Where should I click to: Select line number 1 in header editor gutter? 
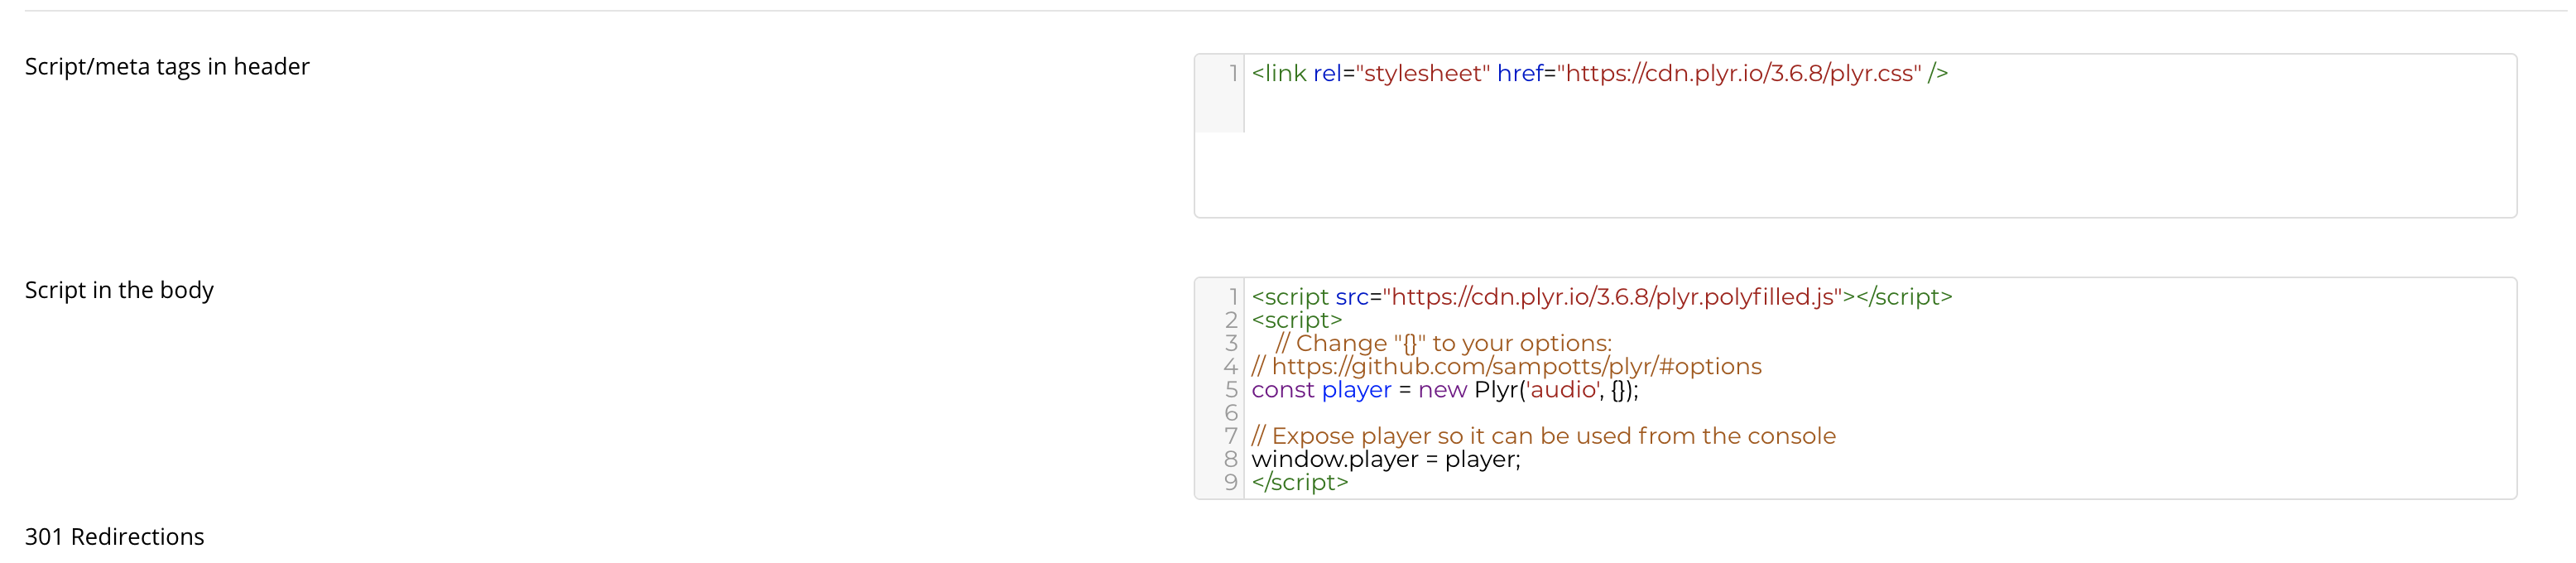[x=1232, y=73]
